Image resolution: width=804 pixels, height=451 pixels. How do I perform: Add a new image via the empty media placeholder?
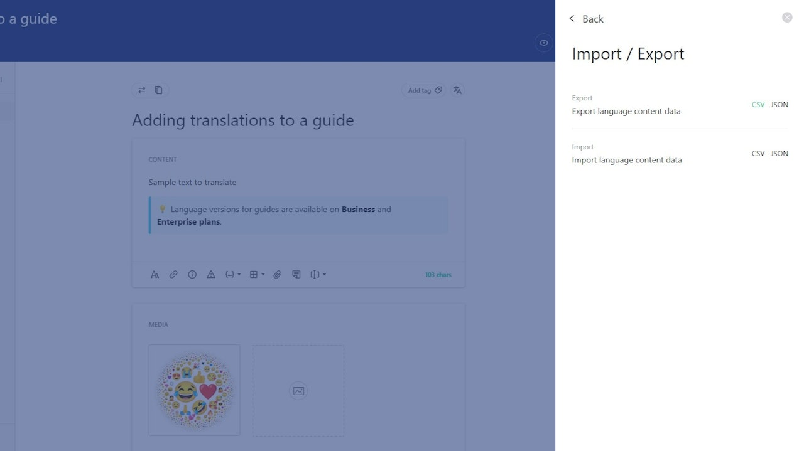coord(298,390)
